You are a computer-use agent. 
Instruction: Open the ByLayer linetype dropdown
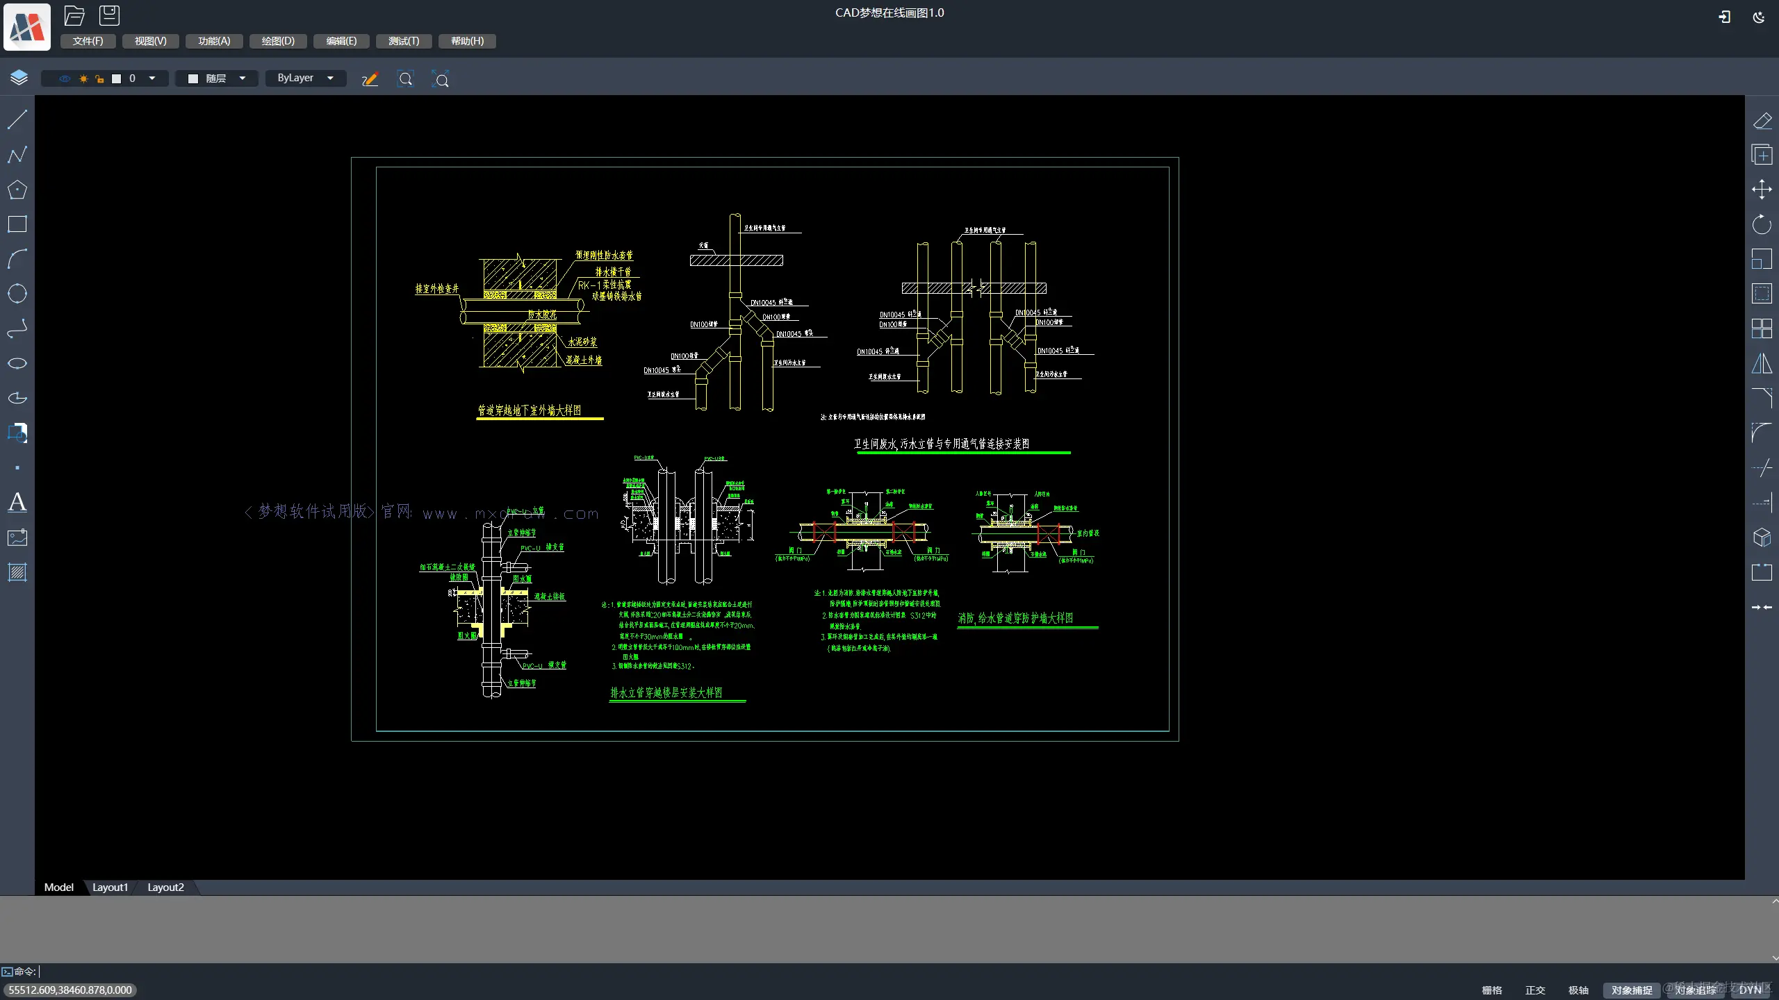[x=330, y=78]
